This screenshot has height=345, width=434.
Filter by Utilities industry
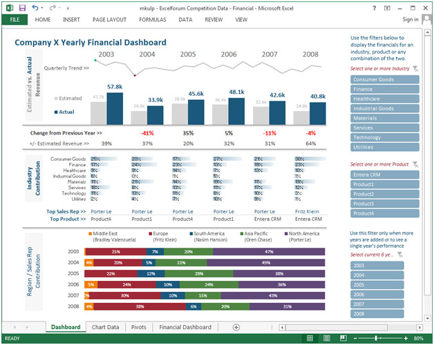(x=385, y=148)
